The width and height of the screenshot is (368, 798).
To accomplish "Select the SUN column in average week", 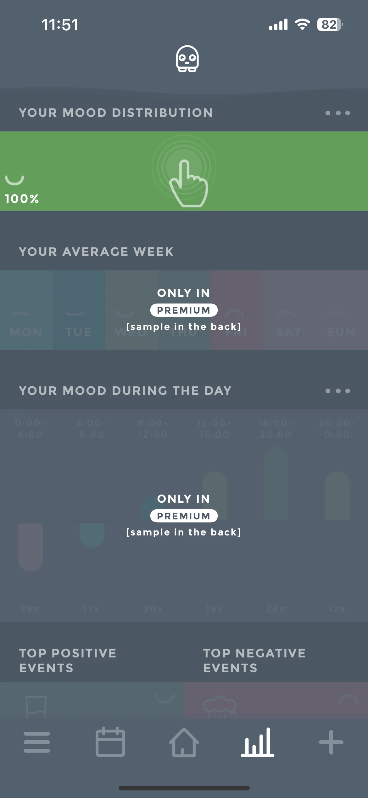I will coord(342,310).
